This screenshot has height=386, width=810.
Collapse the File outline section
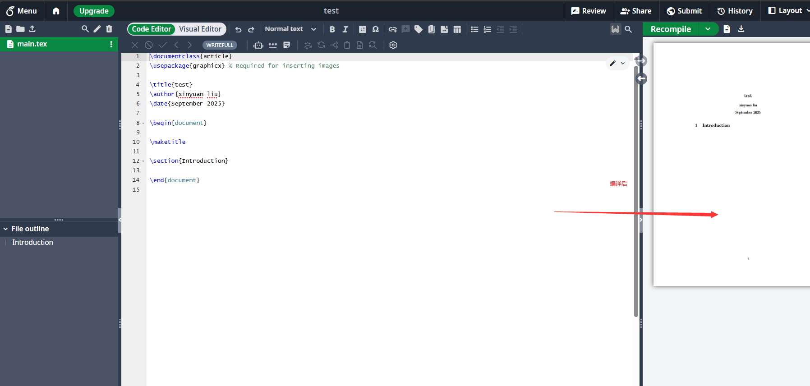(x=5, y=229)
